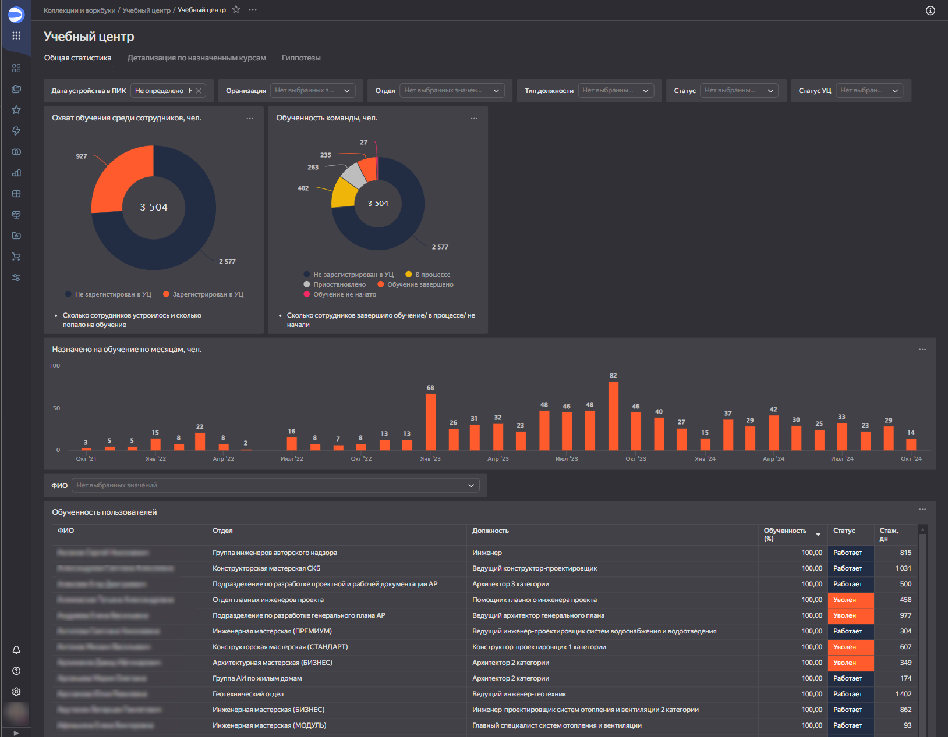The width and height of the screenshot is (948, 737).
Task: Go to Коллекции и воркбуки breadcrumb
Action: 80,10
